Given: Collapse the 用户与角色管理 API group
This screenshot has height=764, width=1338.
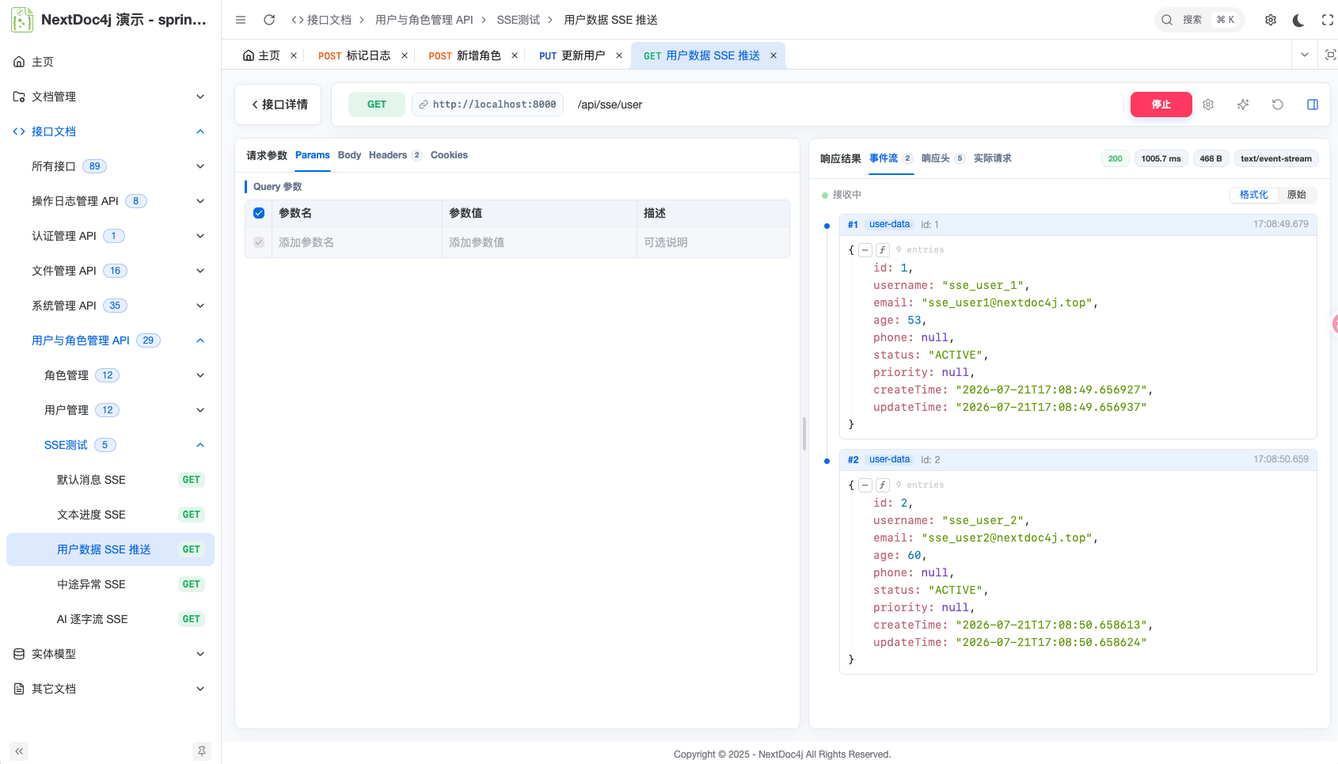Looking at the screenshot, I should 110,340.
